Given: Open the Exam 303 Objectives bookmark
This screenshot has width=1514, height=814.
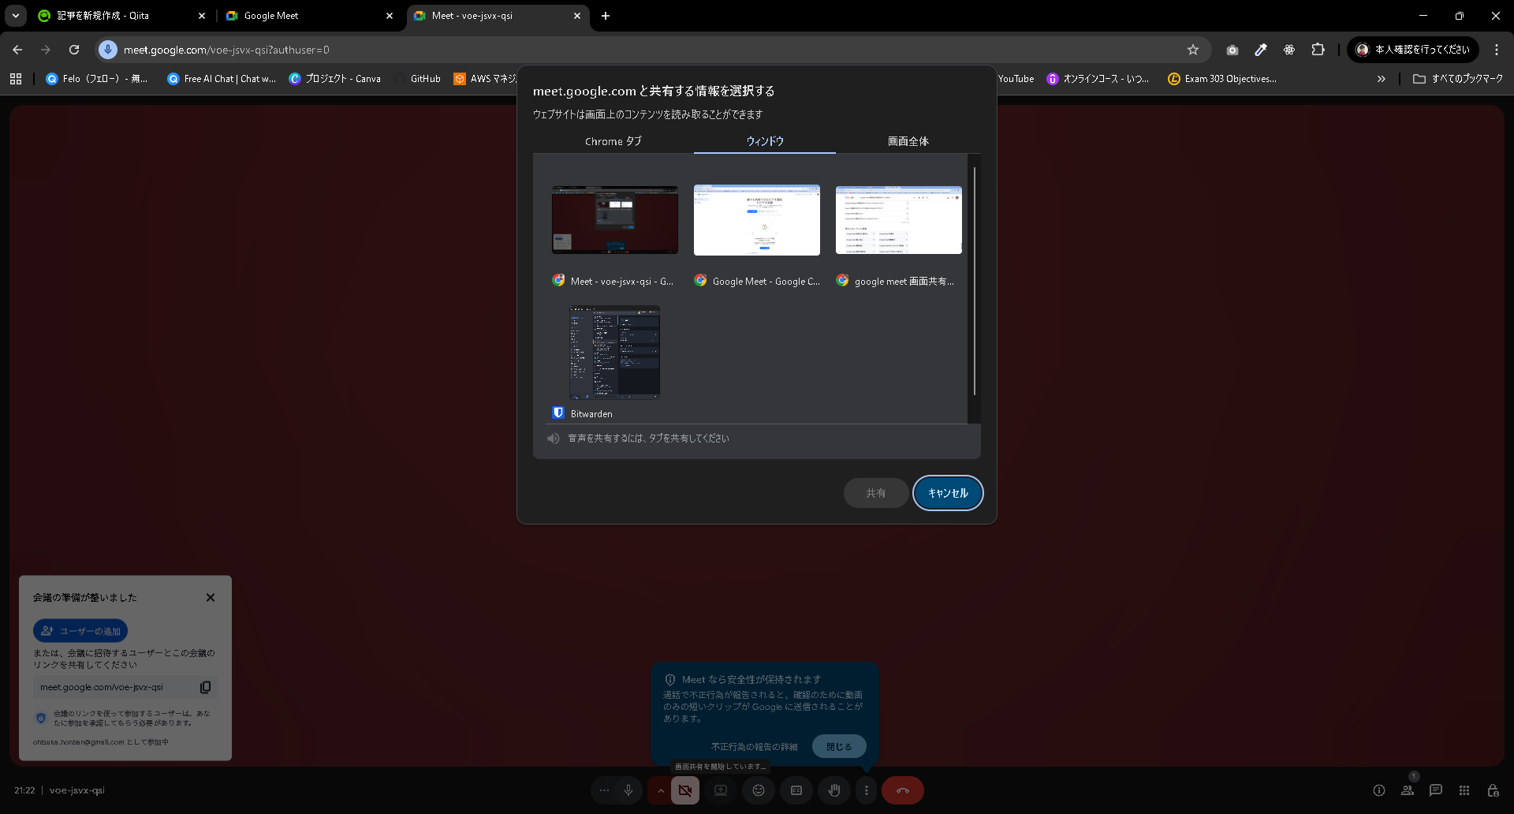Looking at the screenshot, I should tap(1222, 79).
